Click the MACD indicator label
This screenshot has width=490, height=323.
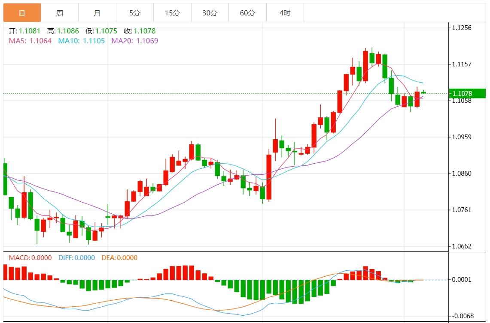pyautogui.click(x=30, y=258)
